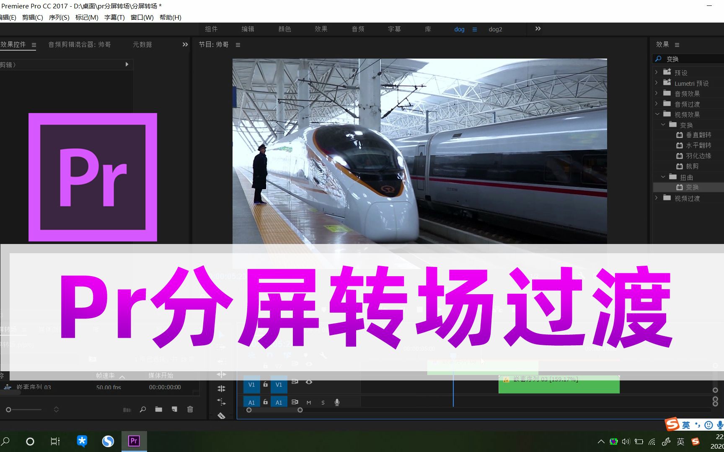Solo track A1 with the S button
Screen dimensions: 724x452
pyautogui.click(x=323, y=403)
